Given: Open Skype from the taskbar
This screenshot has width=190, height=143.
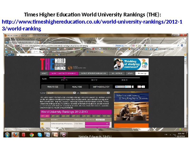Looking at the screenshot, I should click(40, 135).
